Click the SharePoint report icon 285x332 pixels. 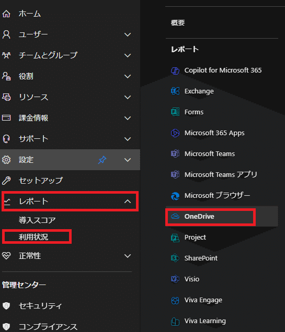pyautogui.click(x=175, y=258)
